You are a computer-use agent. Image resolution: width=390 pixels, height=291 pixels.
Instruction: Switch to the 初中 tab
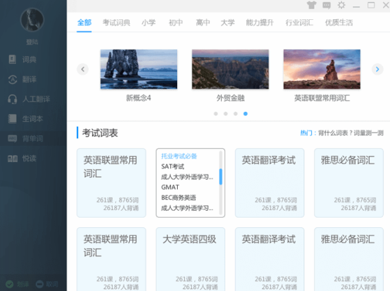click(176, 23)
